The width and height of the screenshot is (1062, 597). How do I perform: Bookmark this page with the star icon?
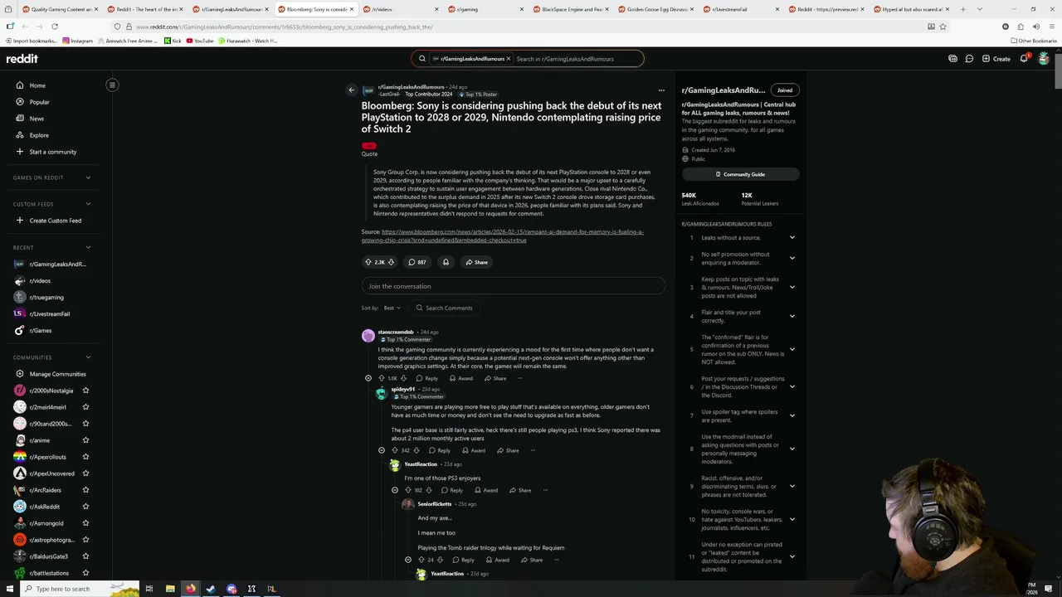(943, 27)
